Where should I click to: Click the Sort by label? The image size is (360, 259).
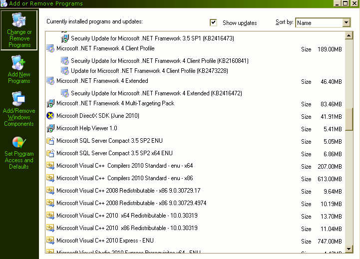pyautogui.click(x=284, y=22)
